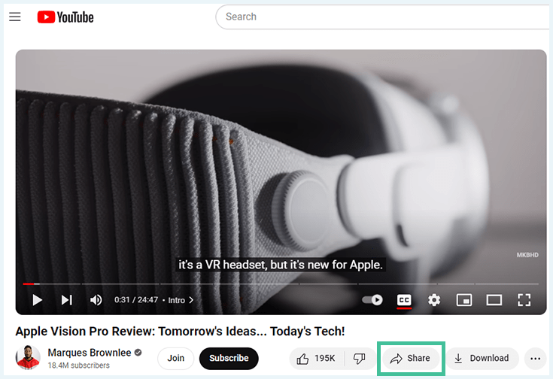Subscribe to the channel
Screen dimensions: 553x379
[229, 358]
